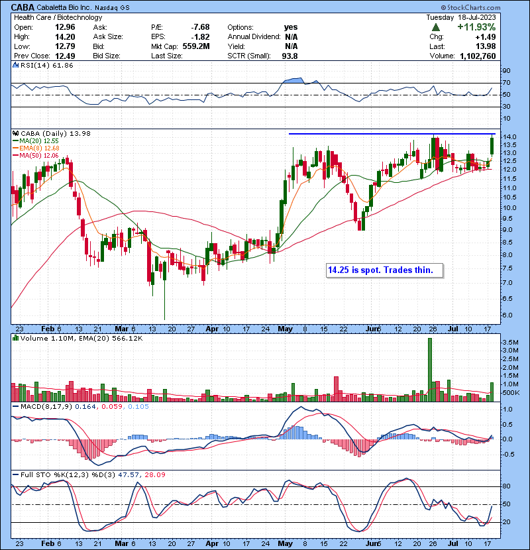Image resolution: width=530 pixels, height=550 pixels.
Task: Select the Mkt Cap value 559.2M
Action: [x=196, y=46]
